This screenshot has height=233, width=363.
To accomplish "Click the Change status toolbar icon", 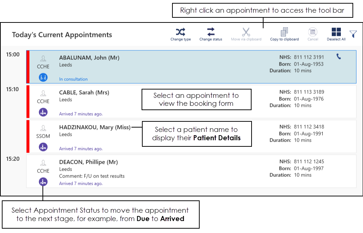I will click(x=211, y=32).
